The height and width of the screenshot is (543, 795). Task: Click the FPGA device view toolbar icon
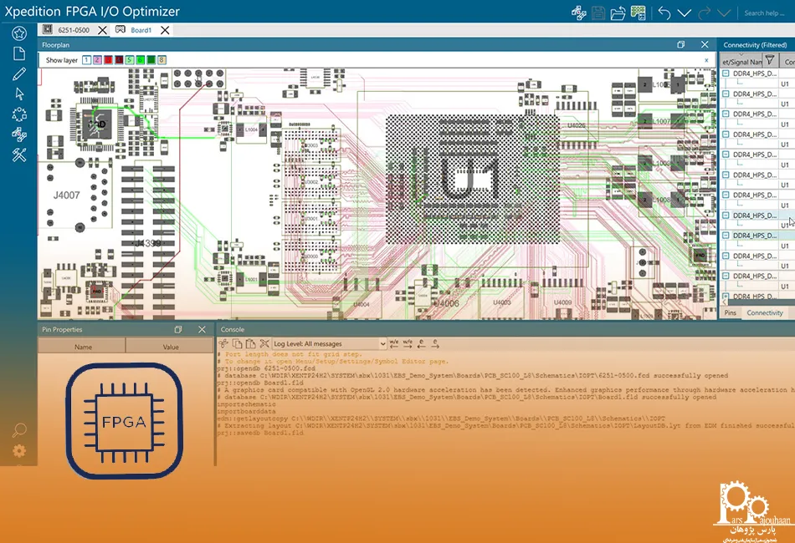point(637,13)
